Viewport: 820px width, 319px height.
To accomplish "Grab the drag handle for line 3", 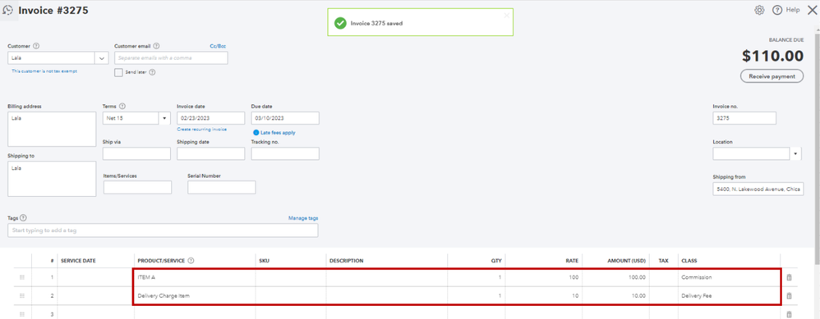I will (22, 314).
